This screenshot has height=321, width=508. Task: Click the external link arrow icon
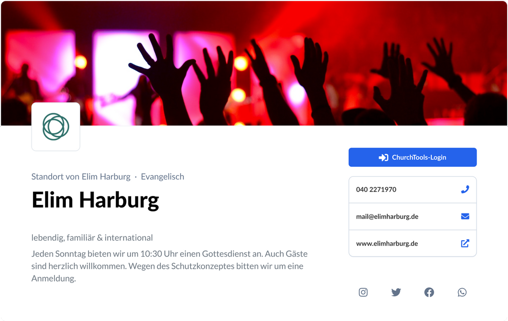click(x=465, y=243)
